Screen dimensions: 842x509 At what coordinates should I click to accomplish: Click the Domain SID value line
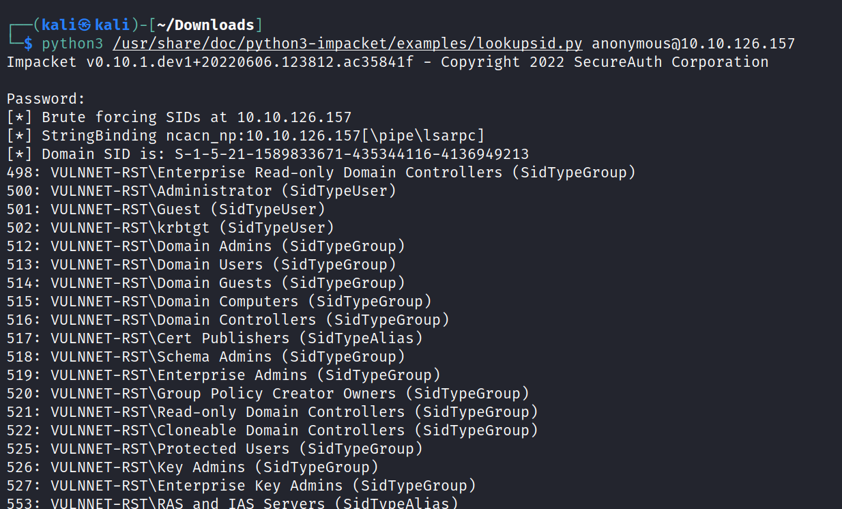coord(267,154)
